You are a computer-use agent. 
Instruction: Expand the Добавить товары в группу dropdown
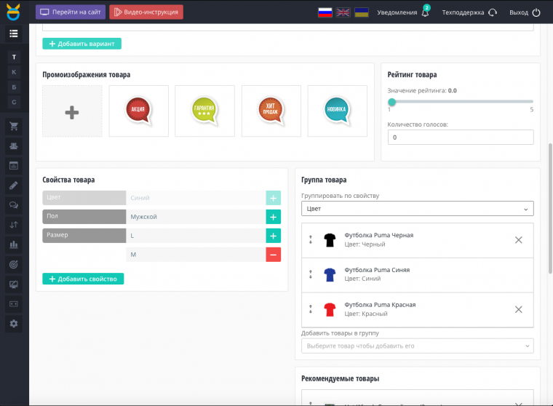(x=417, y=346)
